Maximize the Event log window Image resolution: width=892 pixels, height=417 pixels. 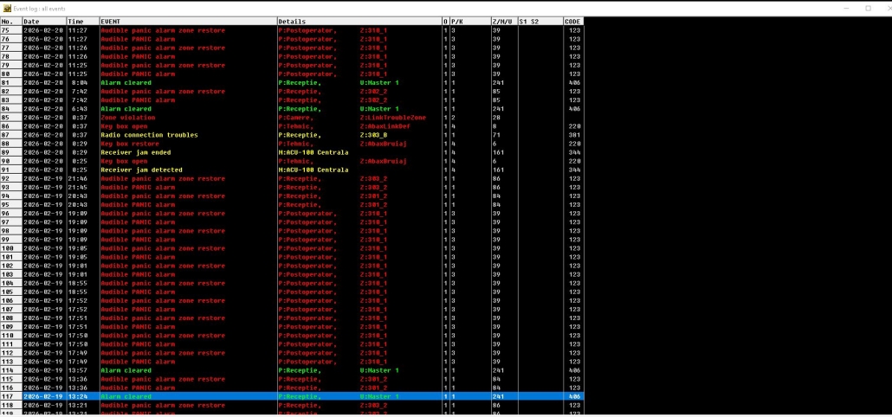pyautogui.click(x=868, y=8)
